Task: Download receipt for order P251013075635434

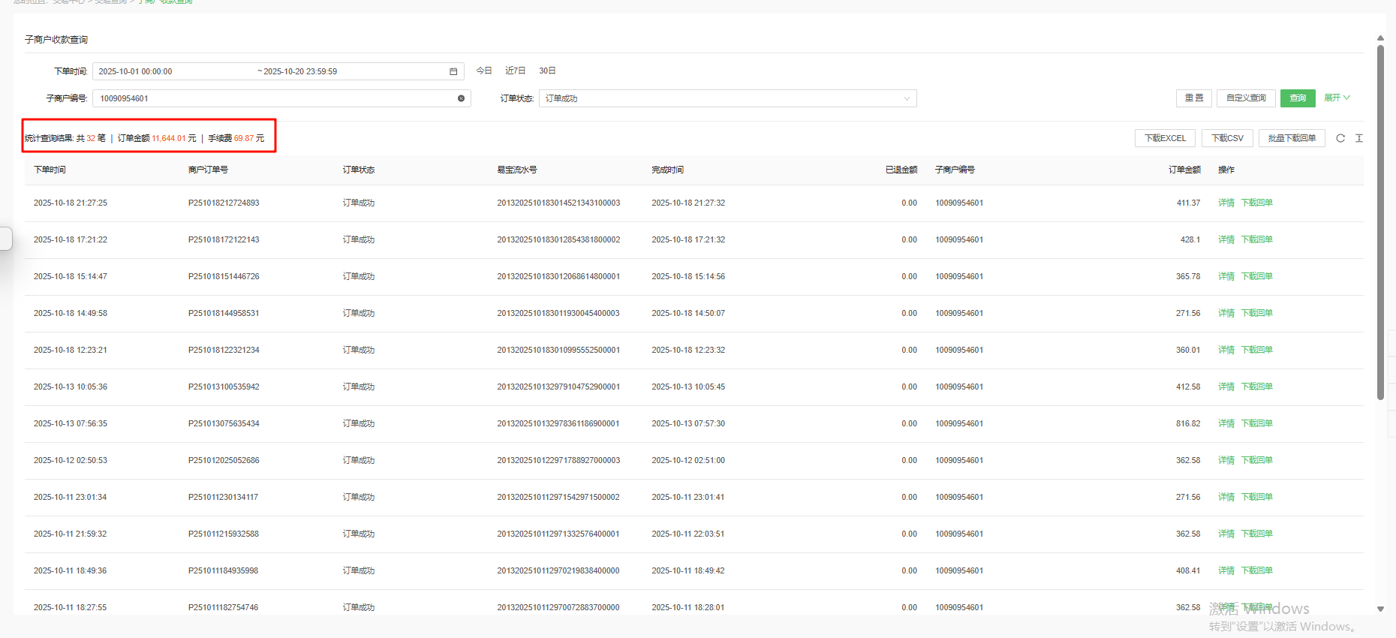Action: click(x=1256, y=423)
